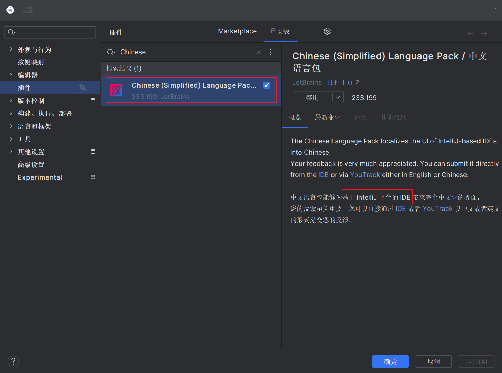Expand the 编辑器 tree node
This screenshot has width=502, height=373.
(11, 75)
